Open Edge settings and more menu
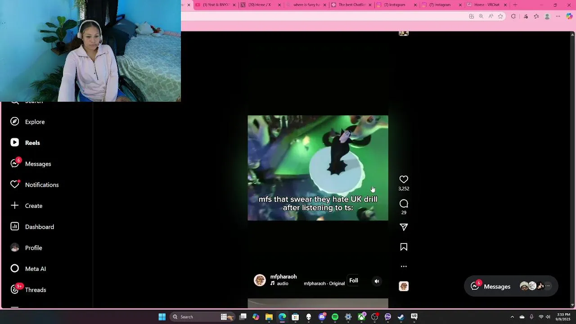This screenshot has height=324, width=576. (x=558, y=16)
